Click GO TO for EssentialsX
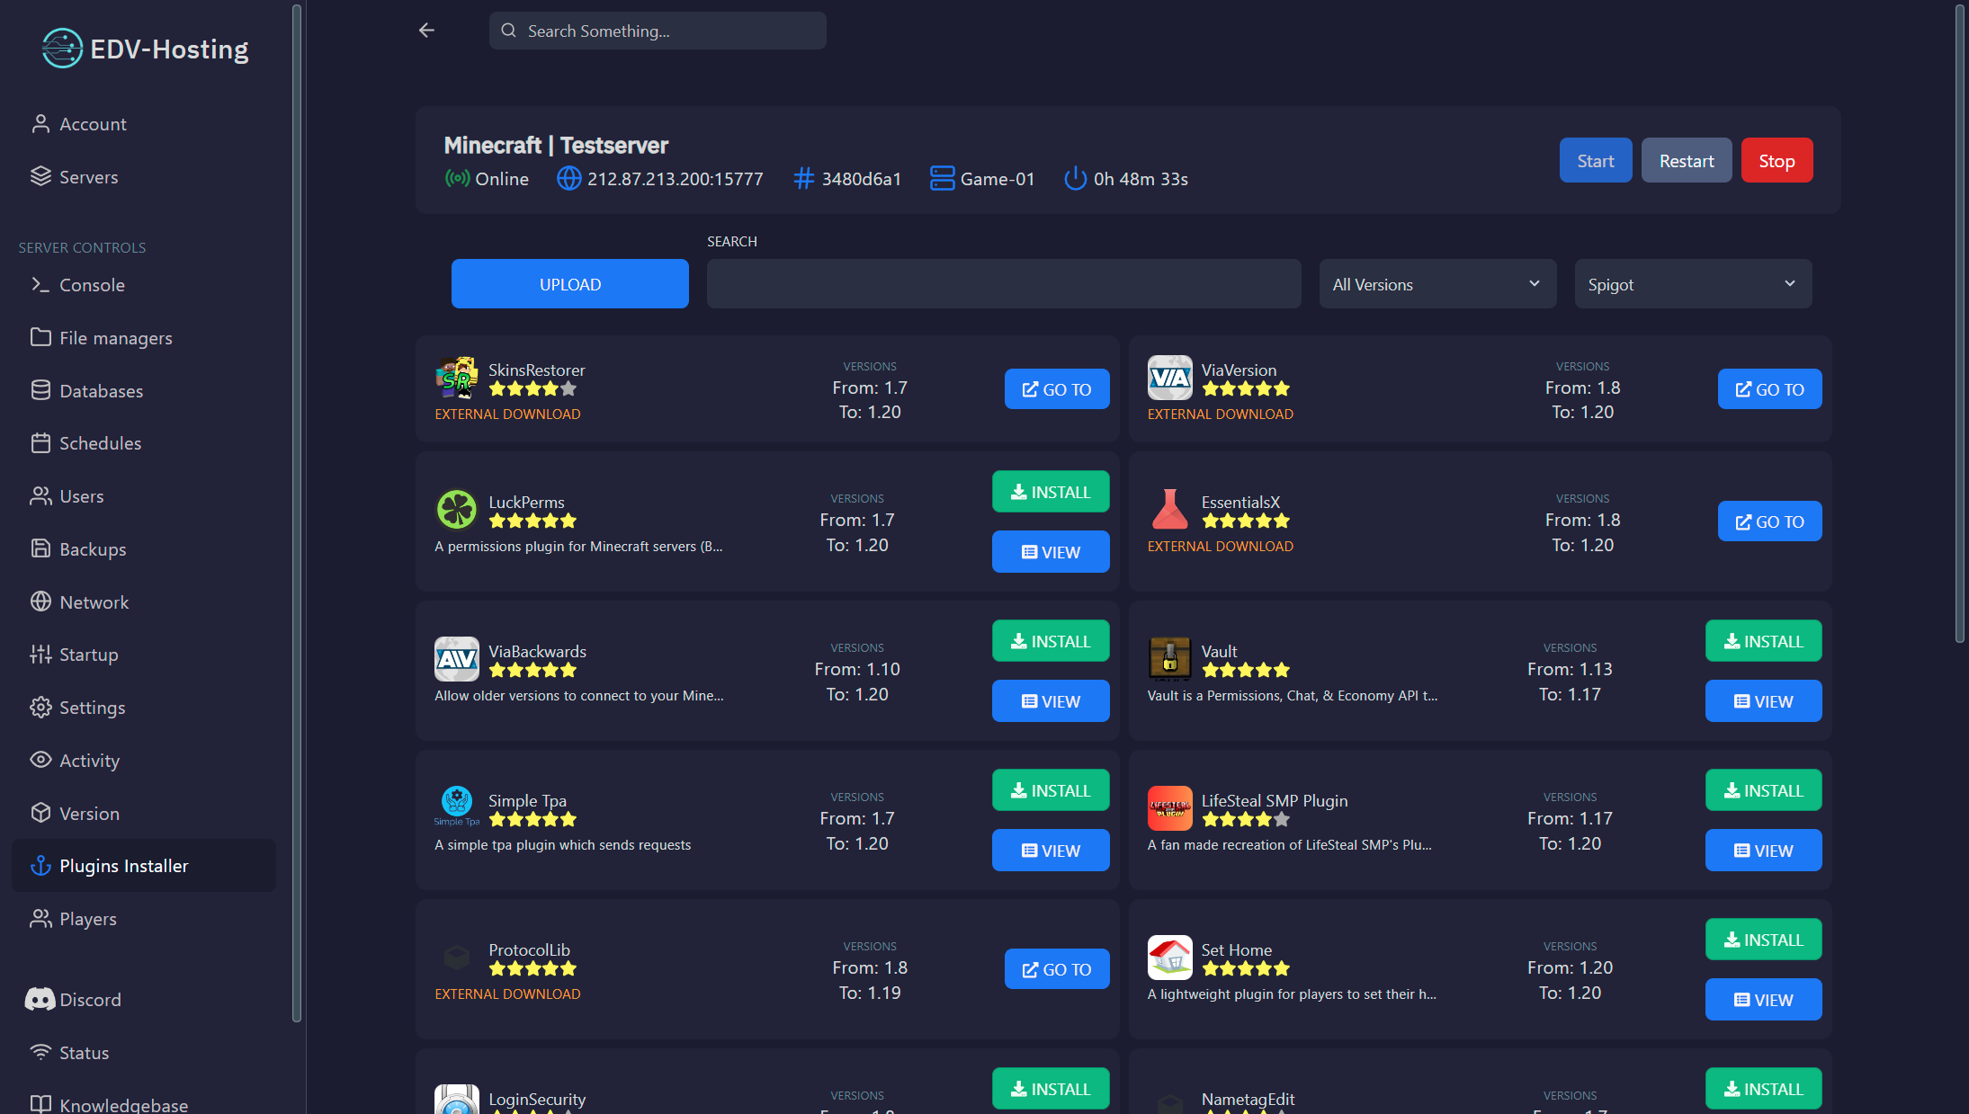 [1769, 521]
